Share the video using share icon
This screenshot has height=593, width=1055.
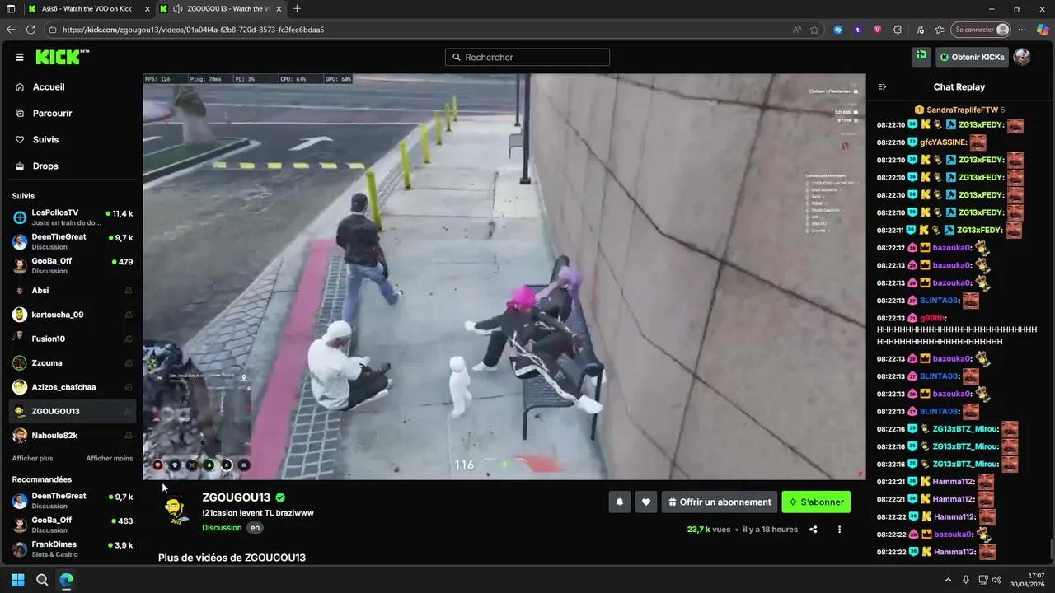[814, 530]
